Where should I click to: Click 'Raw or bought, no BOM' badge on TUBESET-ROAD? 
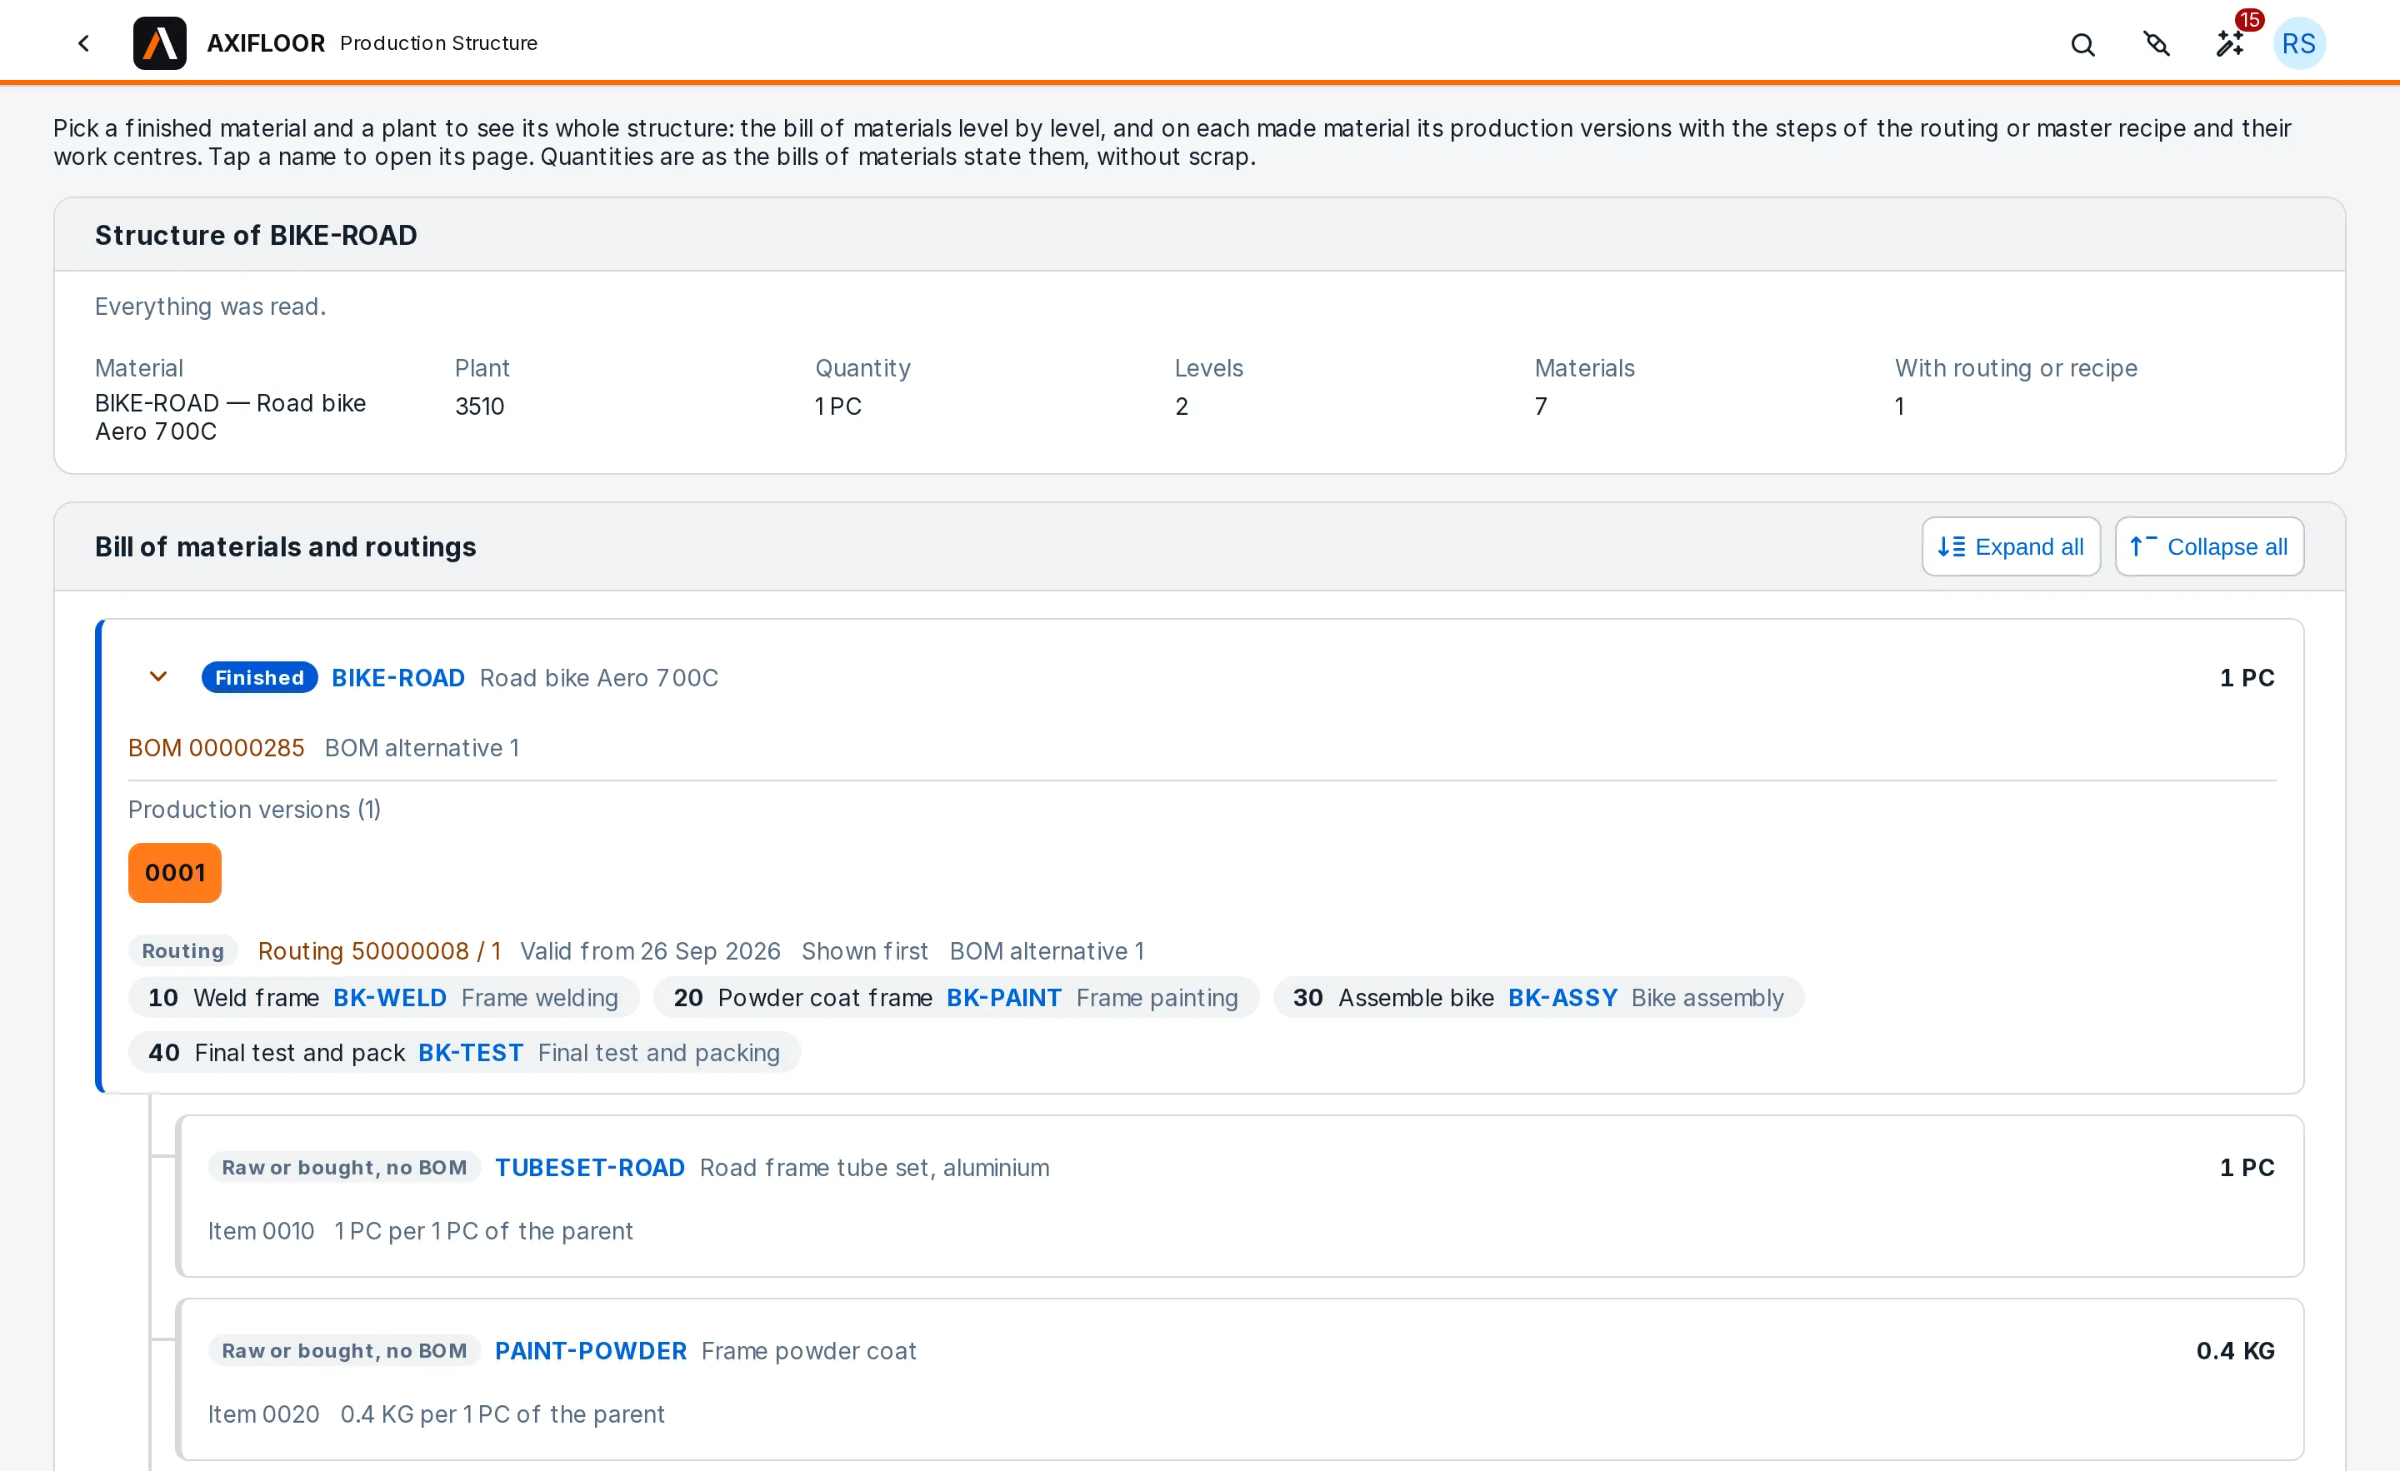pyautogui.click(x=345, y=1169)
